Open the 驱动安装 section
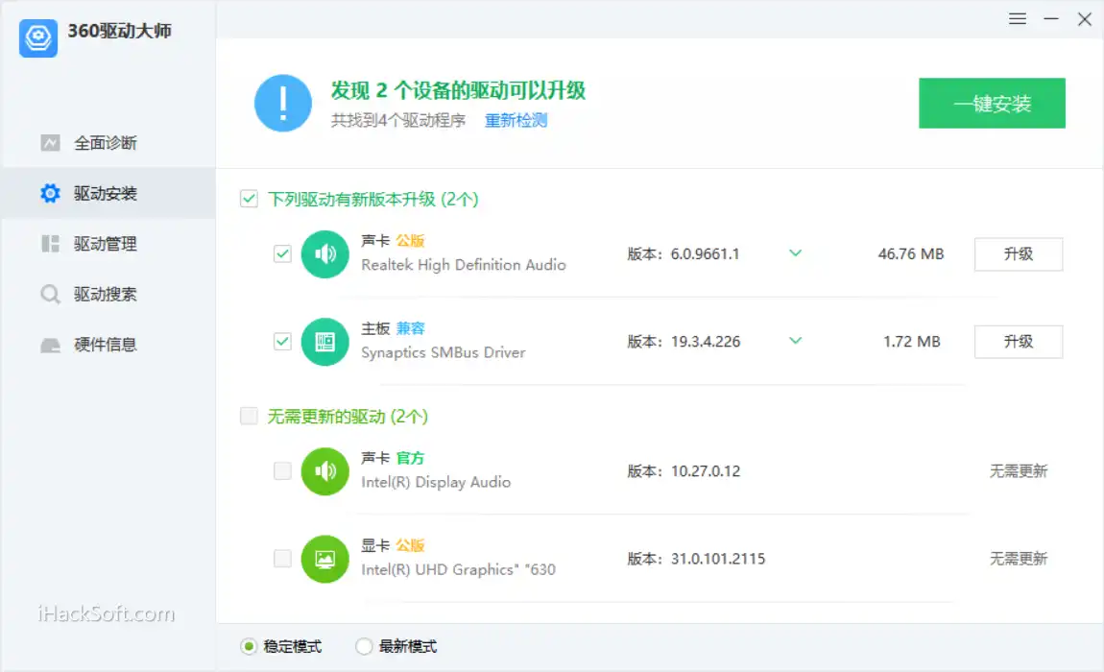This screenshot has width=1104, height=672. pyautogui.click(x=108, y=193)
